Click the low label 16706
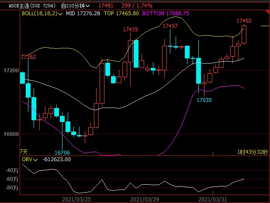This screenshot has height=203, width=270. coord(62,152)
